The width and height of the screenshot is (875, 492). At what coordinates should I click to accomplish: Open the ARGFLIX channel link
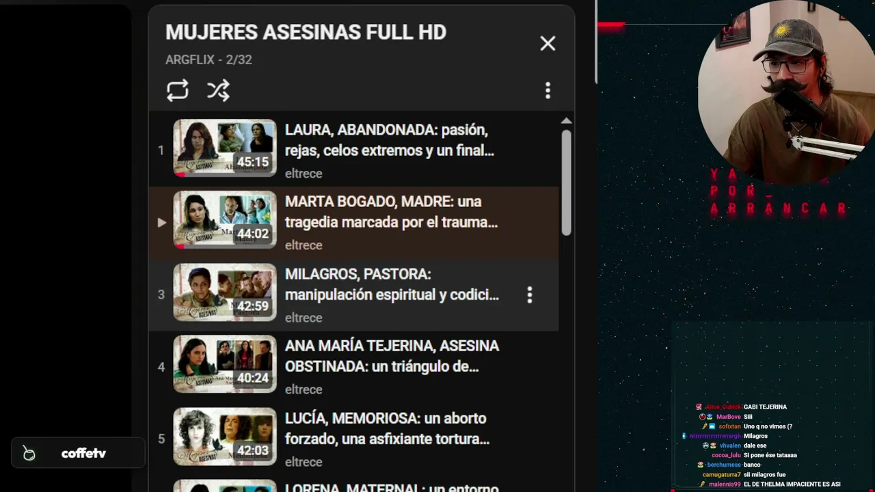point(190,60)
